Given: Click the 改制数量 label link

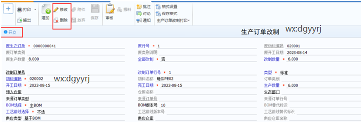Looking at the screenshot, I should click(272, 59).
